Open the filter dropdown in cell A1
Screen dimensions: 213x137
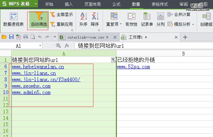pos(113,60)
